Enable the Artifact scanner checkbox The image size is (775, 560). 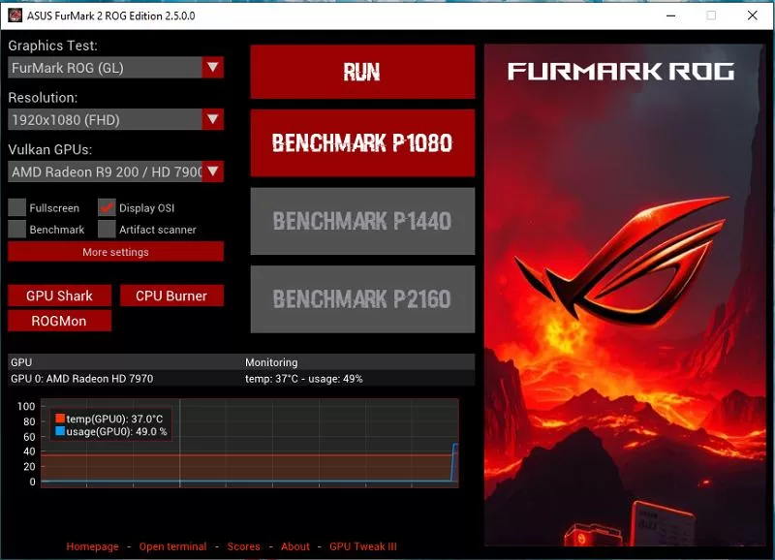107,229
